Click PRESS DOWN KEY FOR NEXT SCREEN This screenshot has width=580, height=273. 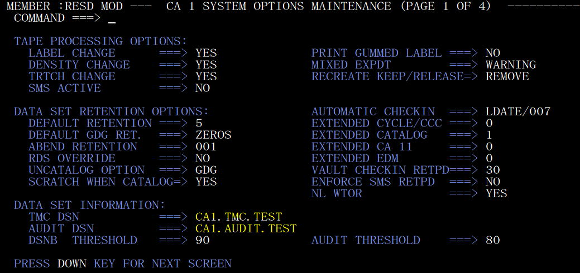(122, 264)
